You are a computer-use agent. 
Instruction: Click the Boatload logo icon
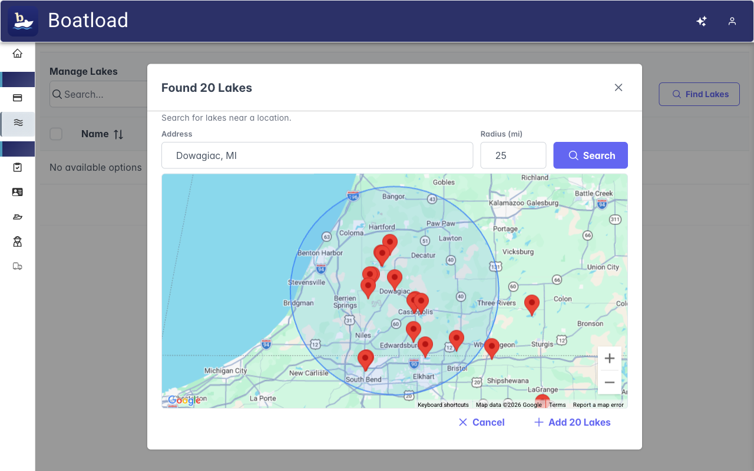coord(23,21)
